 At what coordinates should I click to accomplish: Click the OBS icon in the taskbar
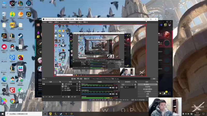tap(45, 114)
